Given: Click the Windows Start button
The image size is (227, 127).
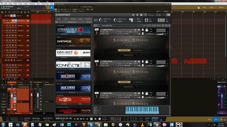Looking at the screenshot, I should (x=3, y=125).
